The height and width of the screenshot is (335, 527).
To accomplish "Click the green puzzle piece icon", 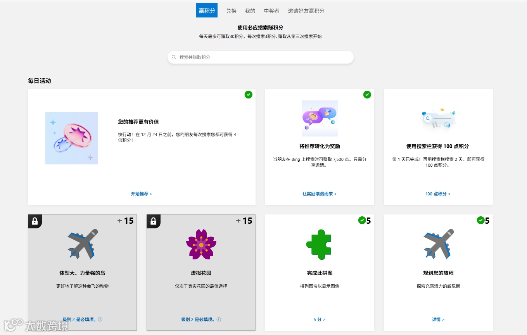I will (x=320, y=244).
